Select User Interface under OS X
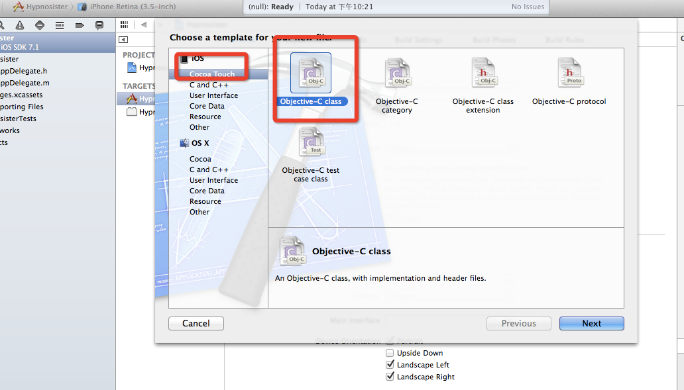 pyautogui.click(x=213, y=180)
